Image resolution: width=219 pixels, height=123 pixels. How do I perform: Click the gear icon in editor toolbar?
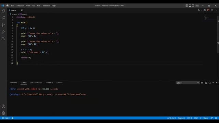205,10
